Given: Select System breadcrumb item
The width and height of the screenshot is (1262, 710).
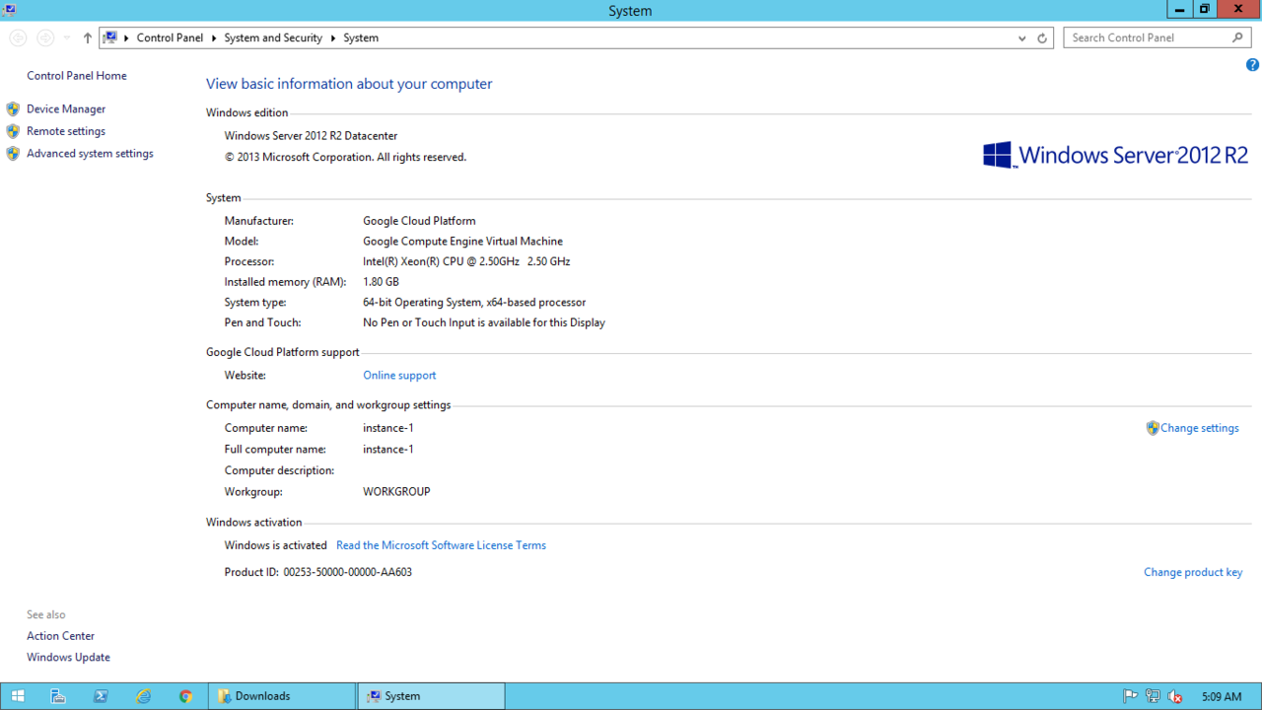Looking at the screenshot, I should click(361, 37).
